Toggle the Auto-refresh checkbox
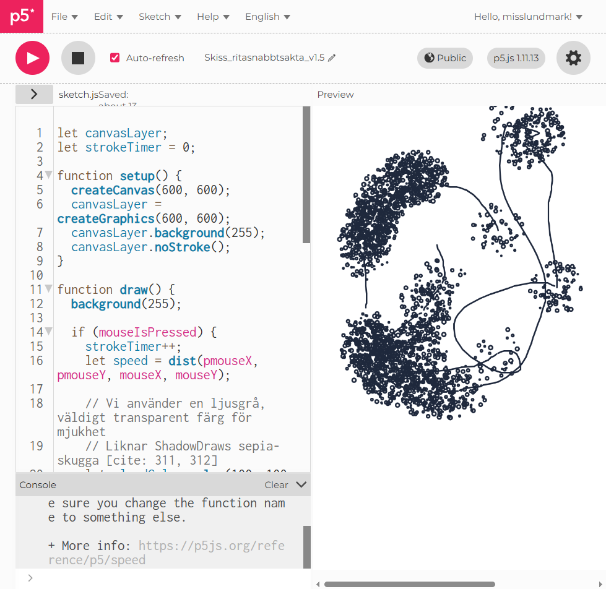Image resolution: width=606 pixels, height=589 pixels. click(x=115, y=58)
